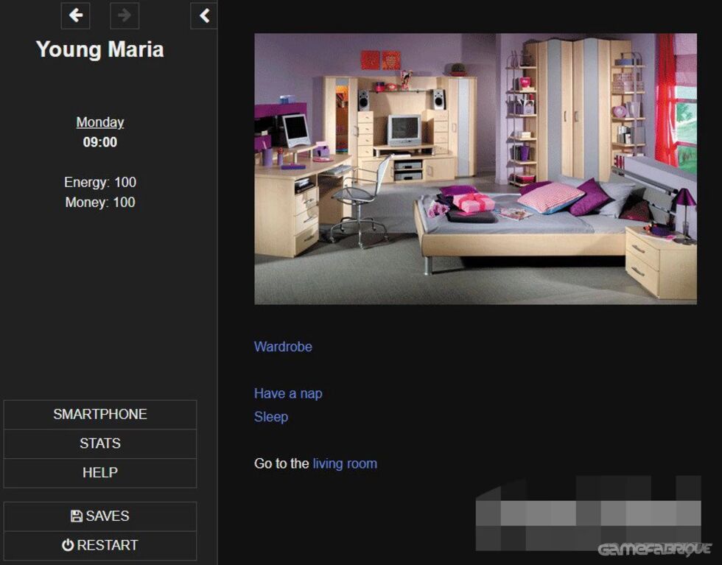Follow the living room link
This screenshot has height=565, width=722.
click(345, 463)
